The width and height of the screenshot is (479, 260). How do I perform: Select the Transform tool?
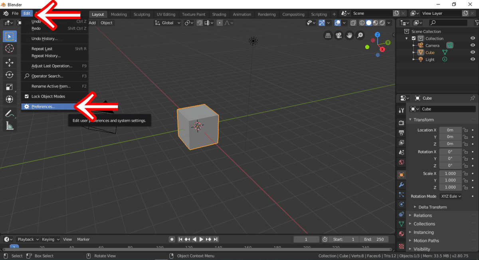coord(10,99)
